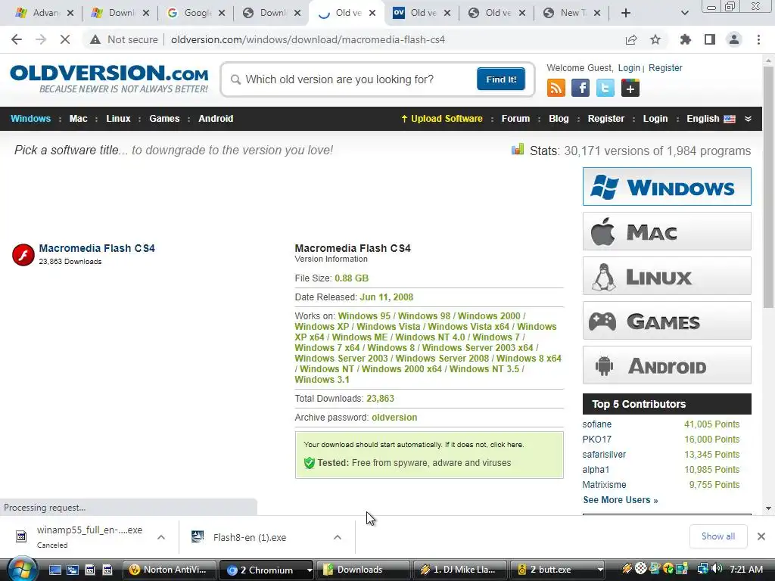Go back to the previous page
This screenshot has width=775, height=581.
click(17, 39)
